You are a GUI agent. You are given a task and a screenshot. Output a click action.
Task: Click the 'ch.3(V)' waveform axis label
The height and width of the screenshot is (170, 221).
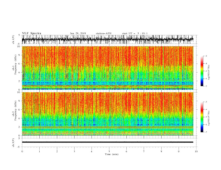13,142
